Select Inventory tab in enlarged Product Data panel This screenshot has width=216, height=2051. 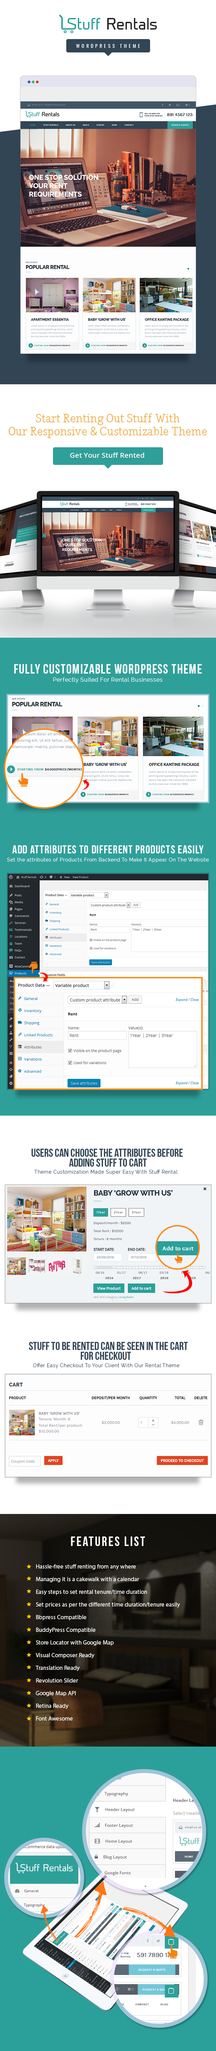pos(33,1010)
